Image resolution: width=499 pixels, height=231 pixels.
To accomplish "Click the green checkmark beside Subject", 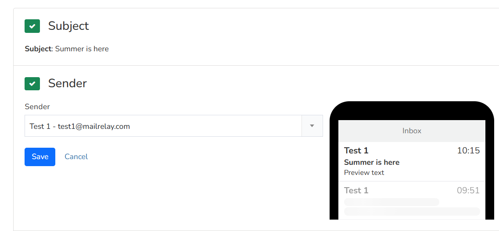I will click(x=32, y=26).
